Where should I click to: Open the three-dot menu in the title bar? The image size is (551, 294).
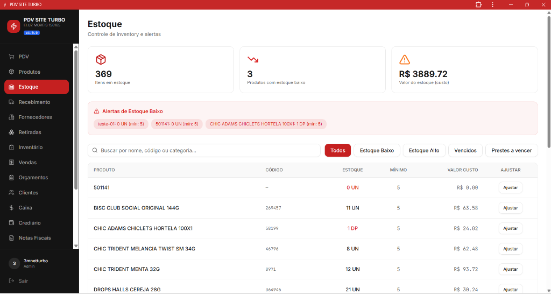click(x=493, y=4)
